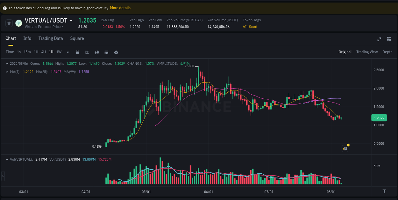Open the favorites star for VIRTUAL/USDT

9,23
